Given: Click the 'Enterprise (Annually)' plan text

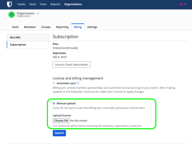Looking at the screenshot, I should pyautogui.click(x=65, y=48).
